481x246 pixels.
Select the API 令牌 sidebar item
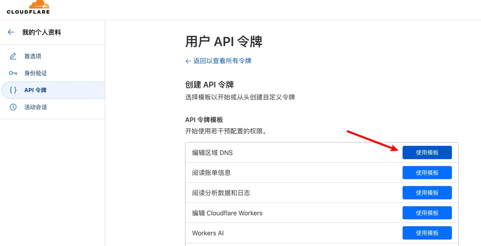53,90
